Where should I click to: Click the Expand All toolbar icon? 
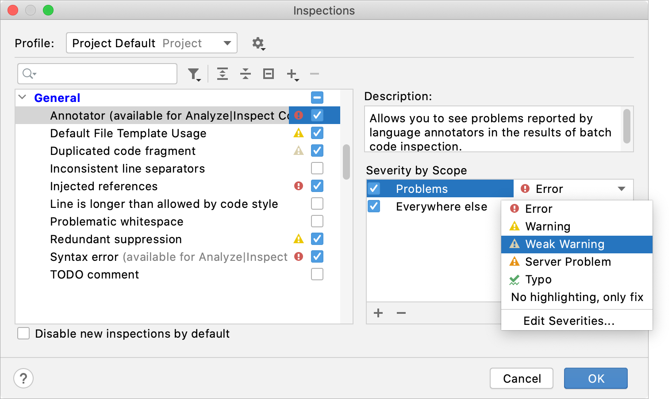(223, 74)
